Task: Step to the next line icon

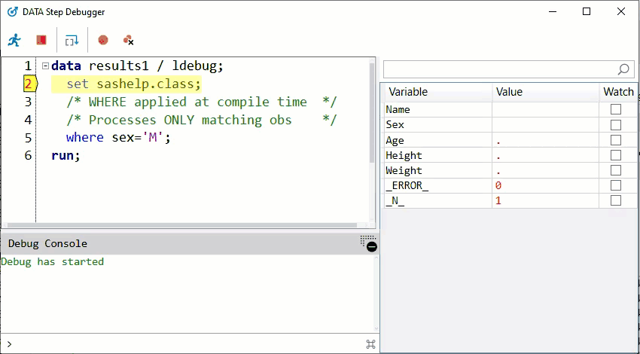Action: (x=72, y=41)
